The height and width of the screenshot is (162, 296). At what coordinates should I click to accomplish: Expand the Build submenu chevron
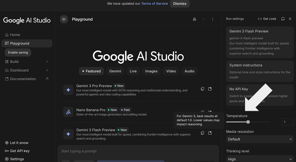[47, 62]
